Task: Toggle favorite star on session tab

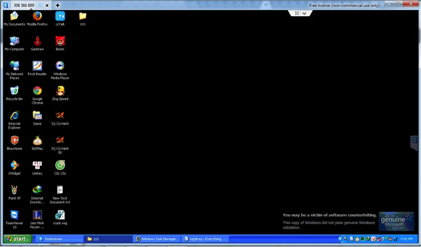Action: pos(40,5)
